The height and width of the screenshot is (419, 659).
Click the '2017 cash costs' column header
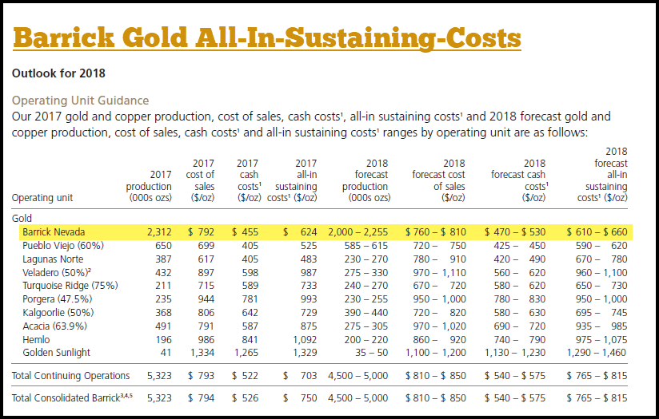coord(249,180)
